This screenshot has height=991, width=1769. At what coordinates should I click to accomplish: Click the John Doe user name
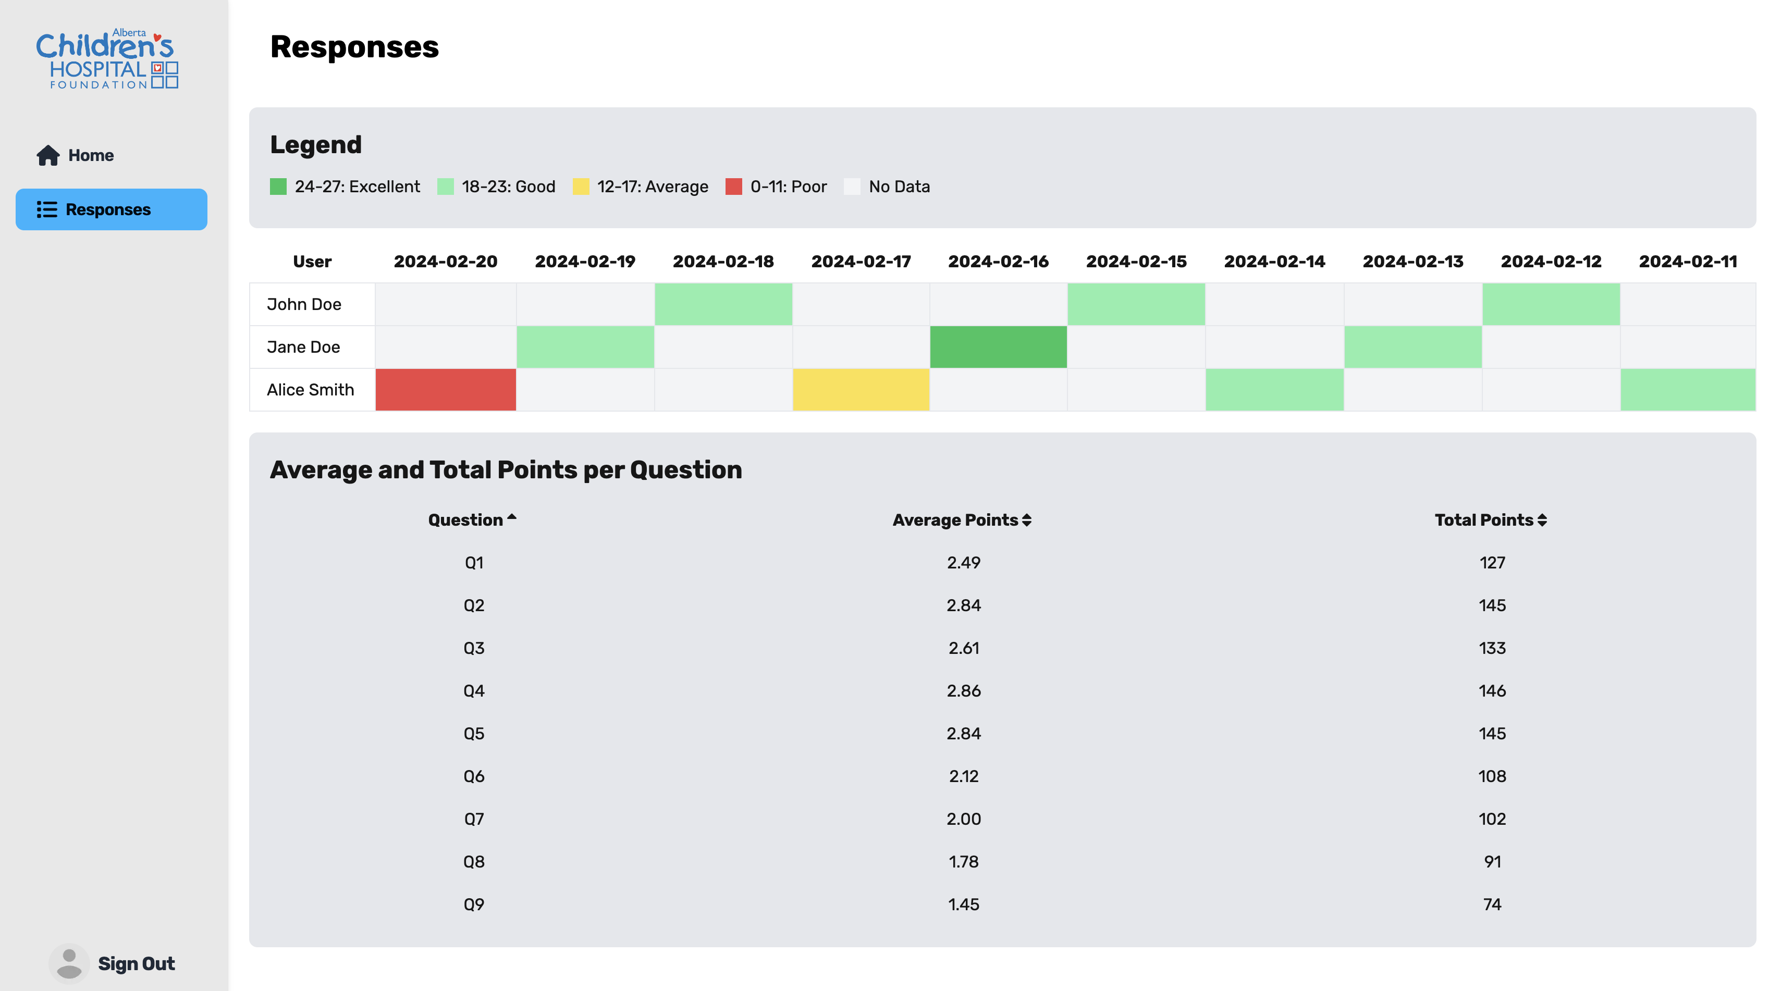303,304
